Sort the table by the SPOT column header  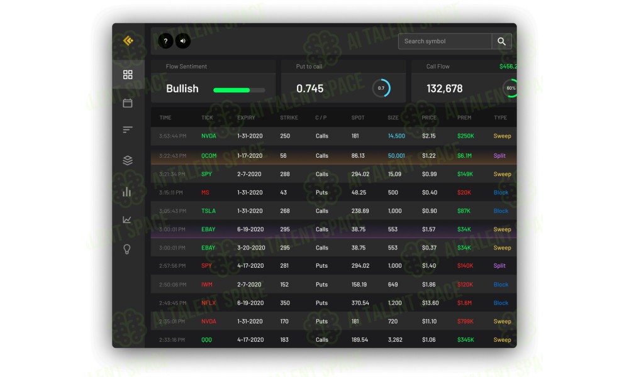[x=358, y=117]
